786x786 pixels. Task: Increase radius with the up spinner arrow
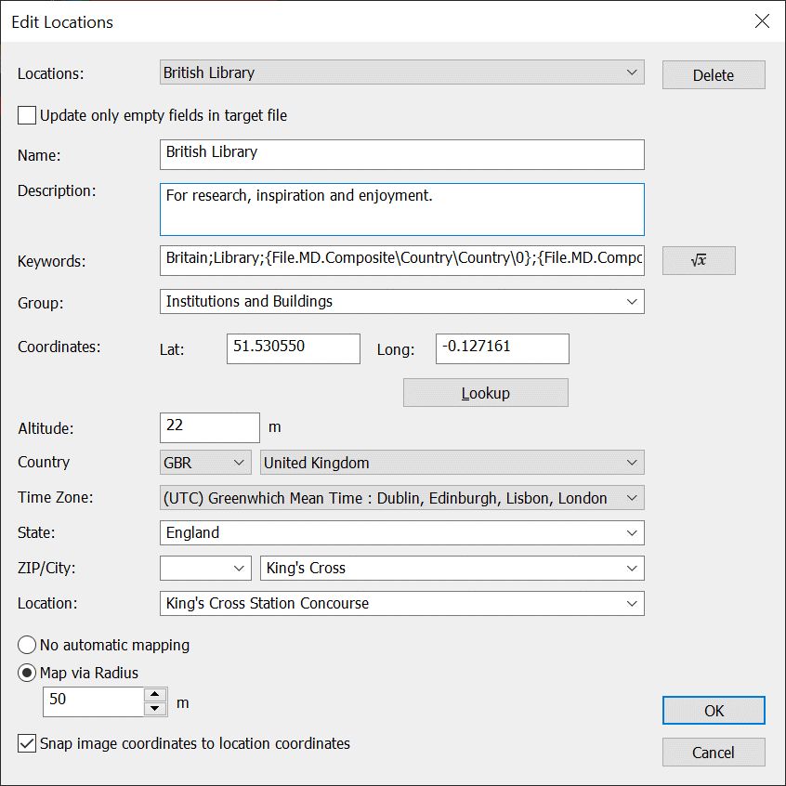pos(155,695)
